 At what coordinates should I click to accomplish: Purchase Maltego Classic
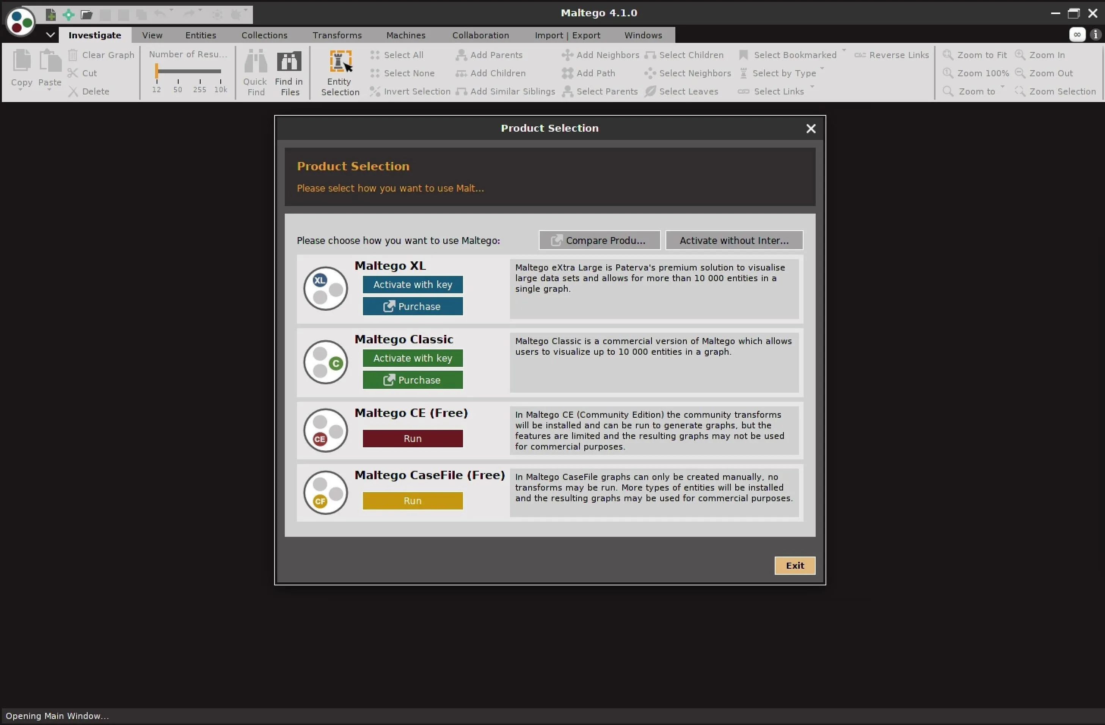coord(413,380)
